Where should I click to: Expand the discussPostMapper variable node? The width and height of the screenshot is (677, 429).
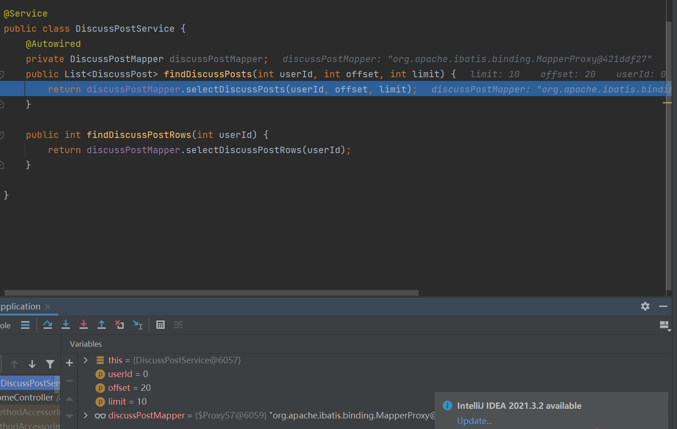point(86,415)
